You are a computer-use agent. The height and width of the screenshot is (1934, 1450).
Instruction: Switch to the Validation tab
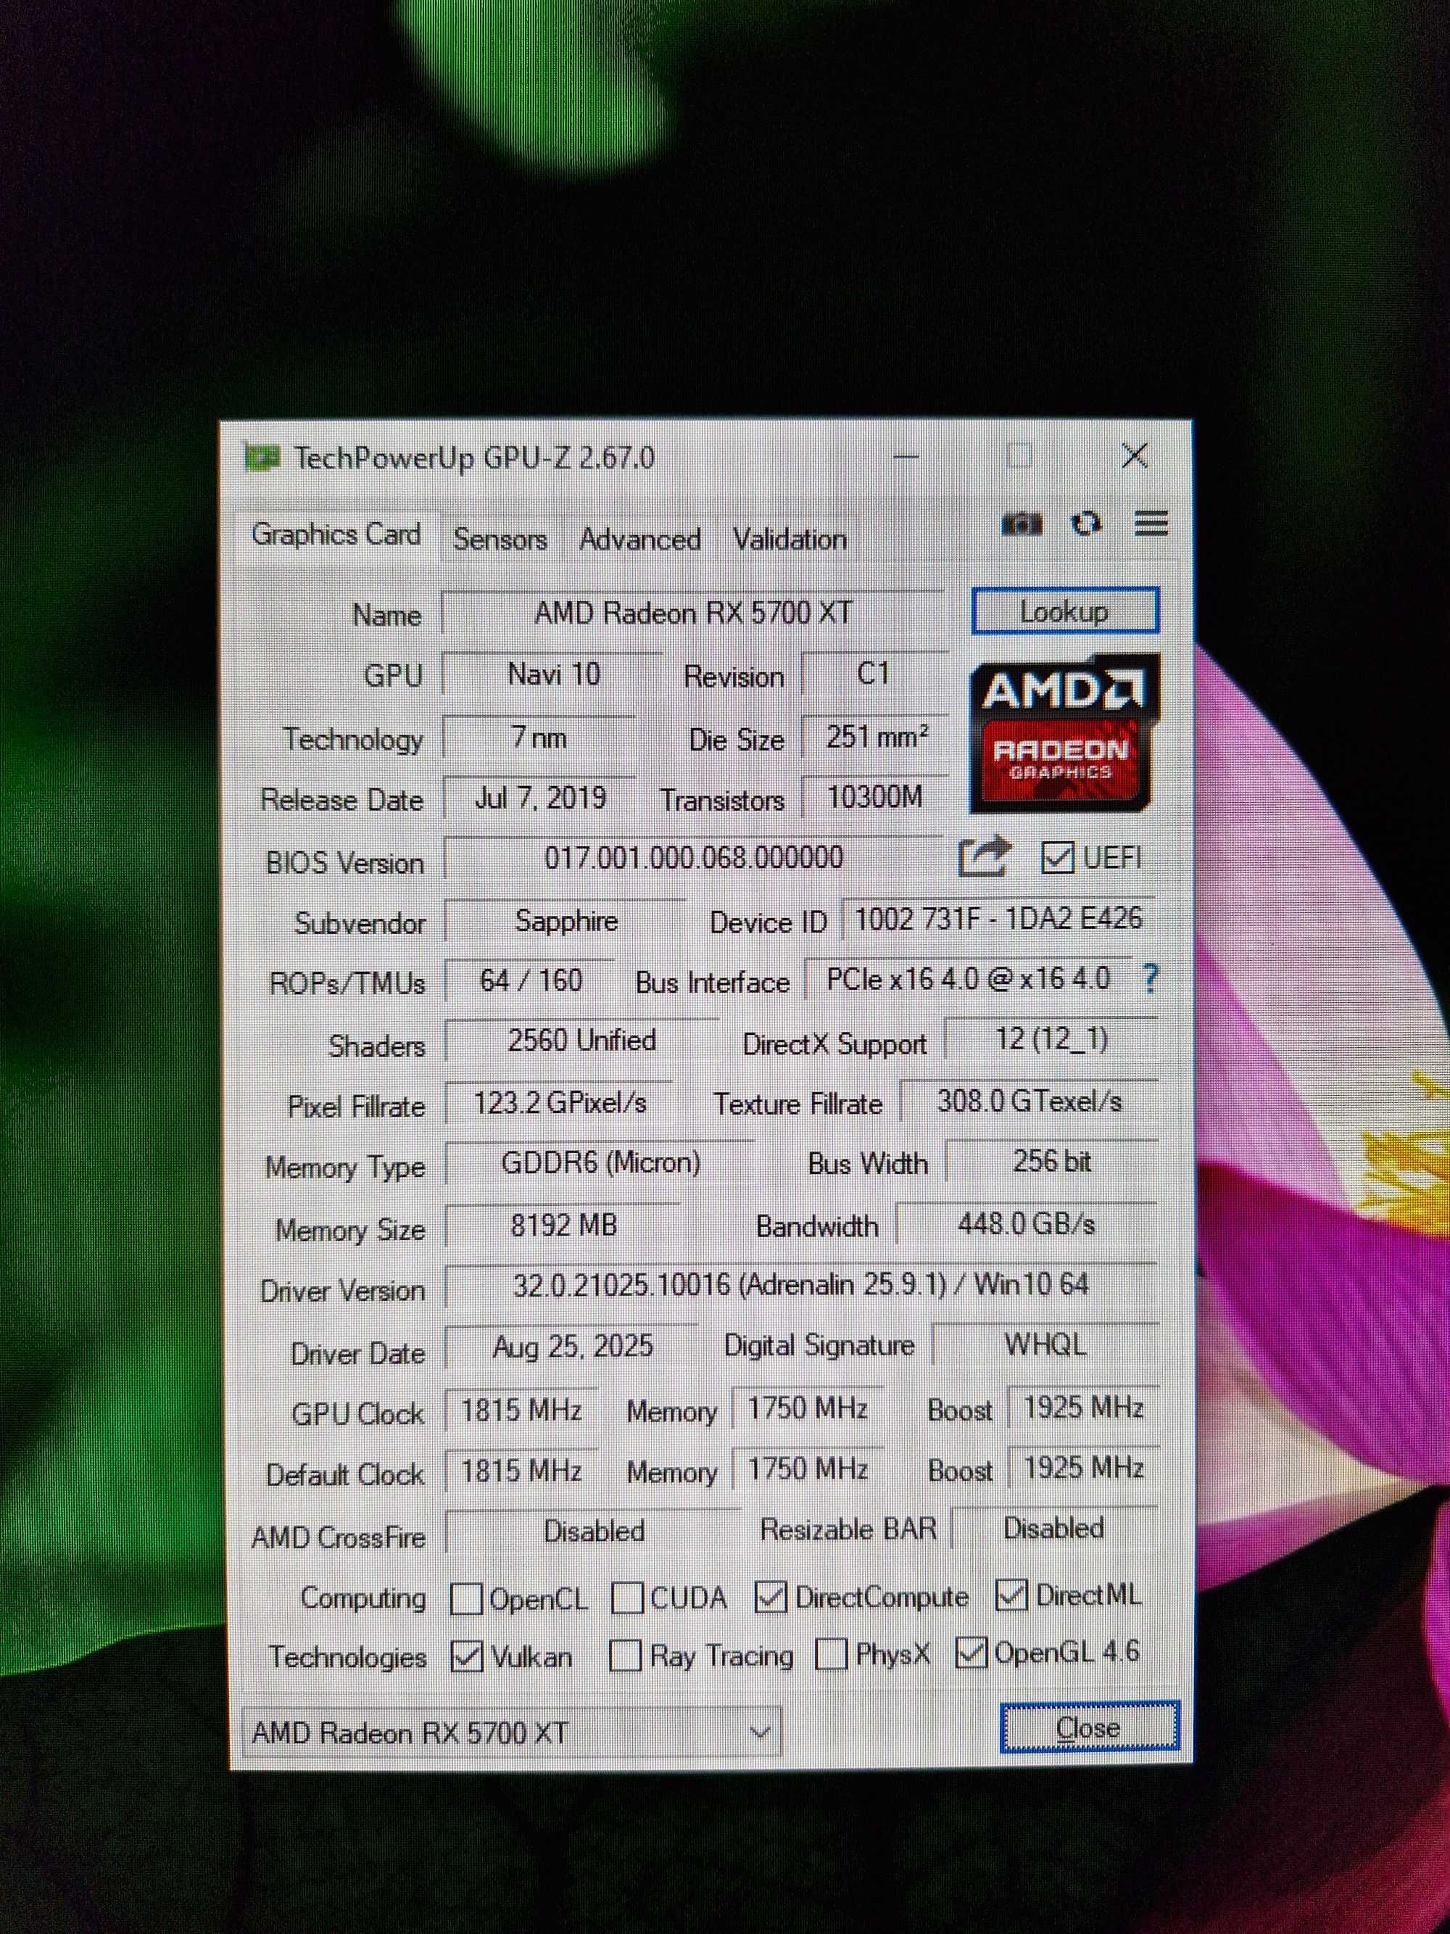click(790, 540)
